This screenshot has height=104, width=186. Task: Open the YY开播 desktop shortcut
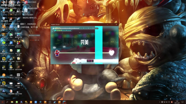click(4, 68)
